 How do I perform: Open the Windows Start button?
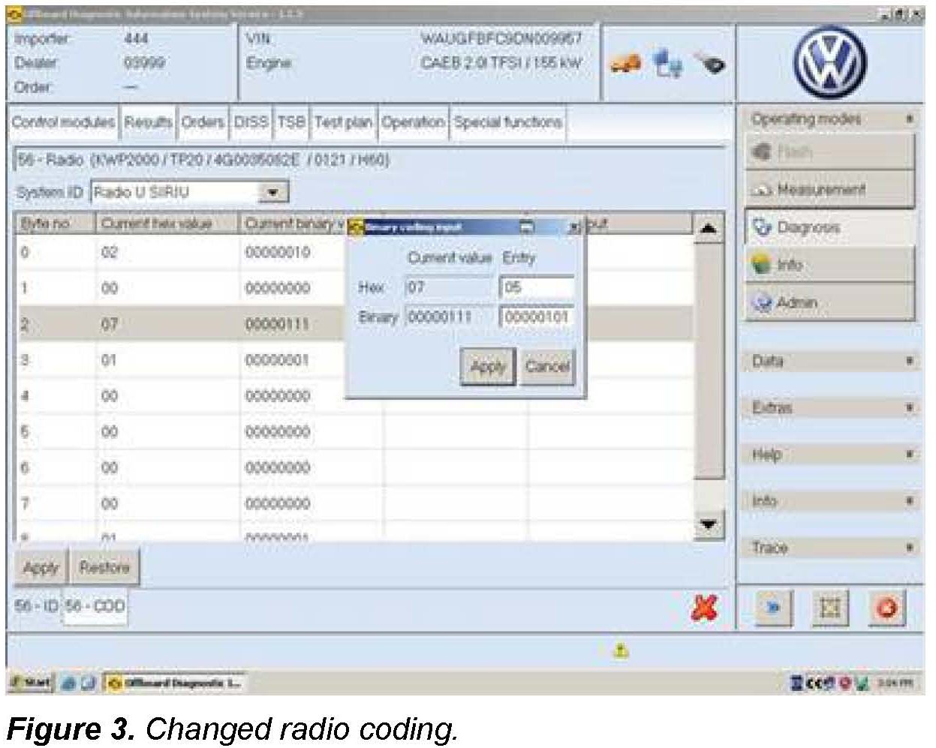pos(30,683)
